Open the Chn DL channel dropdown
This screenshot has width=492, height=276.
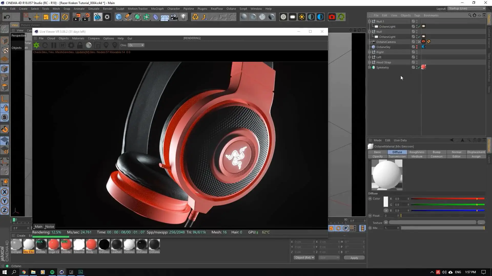click(136, 45)
